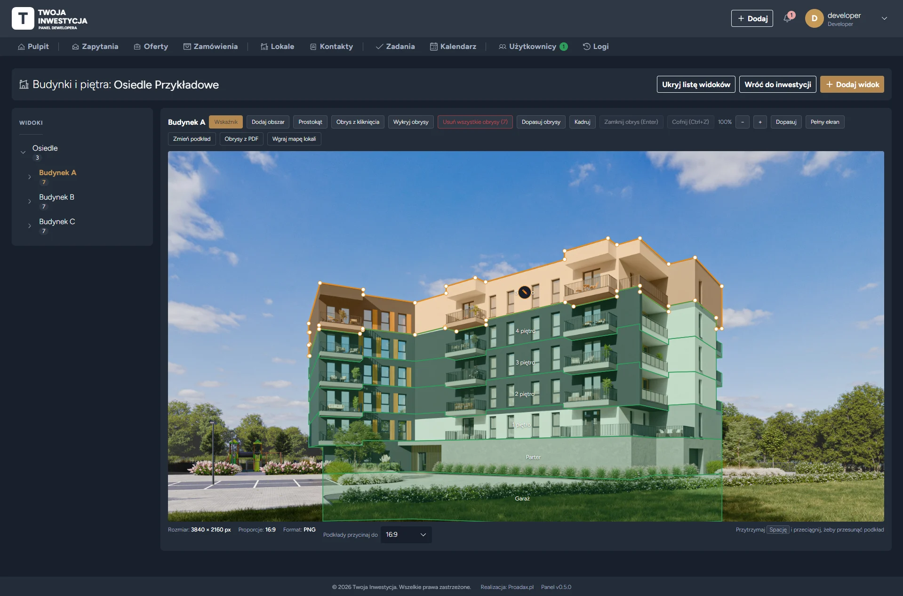Click the pencil edit marker on building
This screenshot has width=903, height=596.
pos(524,292)
